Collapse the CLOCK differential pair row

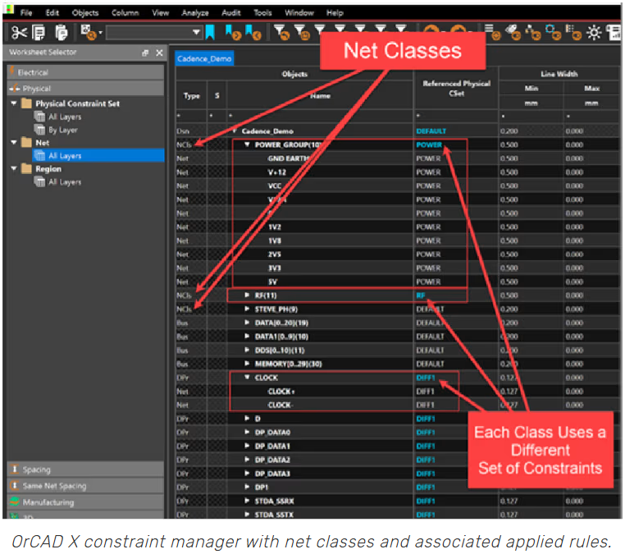[x=247, y=378]
